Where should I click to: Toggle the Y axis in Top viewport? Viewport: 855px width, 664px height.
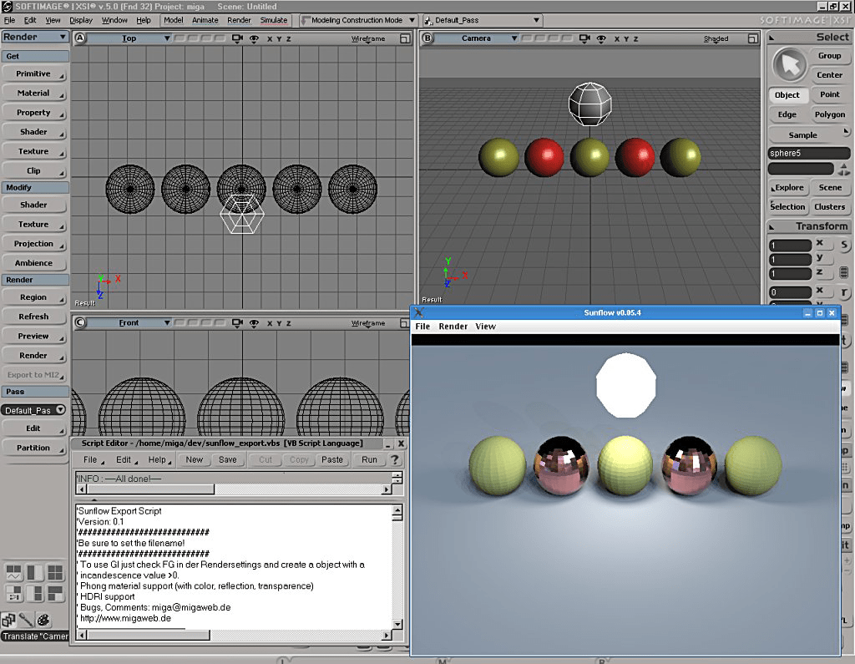(x=279, y=39)
